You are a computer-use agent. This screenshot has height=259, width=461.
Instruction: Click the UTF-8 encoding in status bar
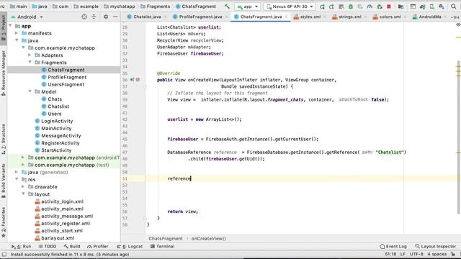click(416, 254)
